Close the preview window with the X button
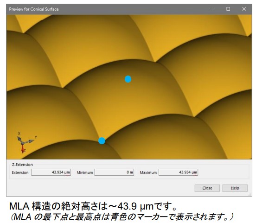256x223 pixels. [x=244, y=9]
